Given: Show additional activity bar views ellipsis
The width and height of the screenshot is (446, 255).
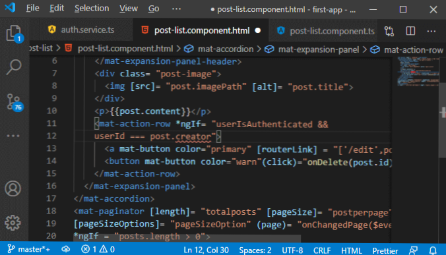Looking at the screenshot, I should (13, 136).
